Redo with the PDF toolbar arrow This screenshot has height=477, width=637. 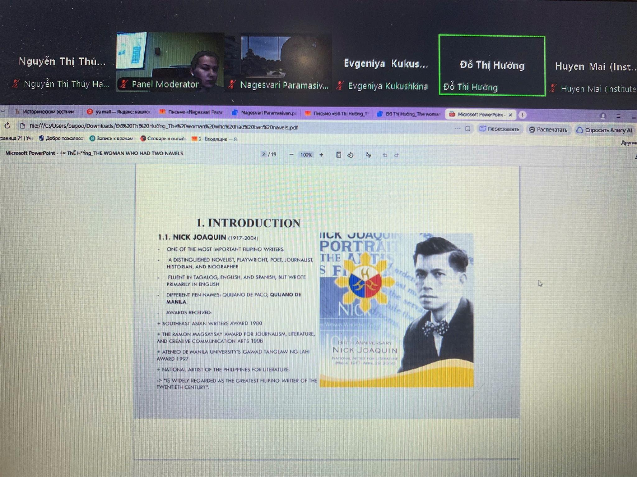point(396,155)
